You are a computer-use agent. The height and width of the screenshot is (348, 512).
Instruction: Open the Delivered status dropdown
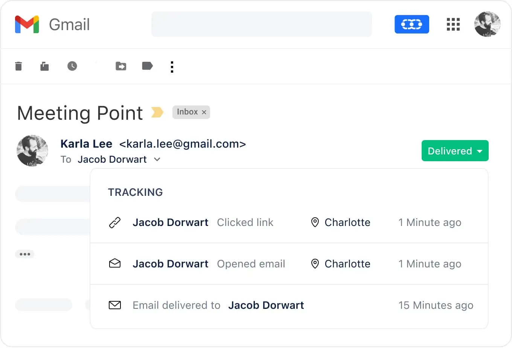pos(455,151)
